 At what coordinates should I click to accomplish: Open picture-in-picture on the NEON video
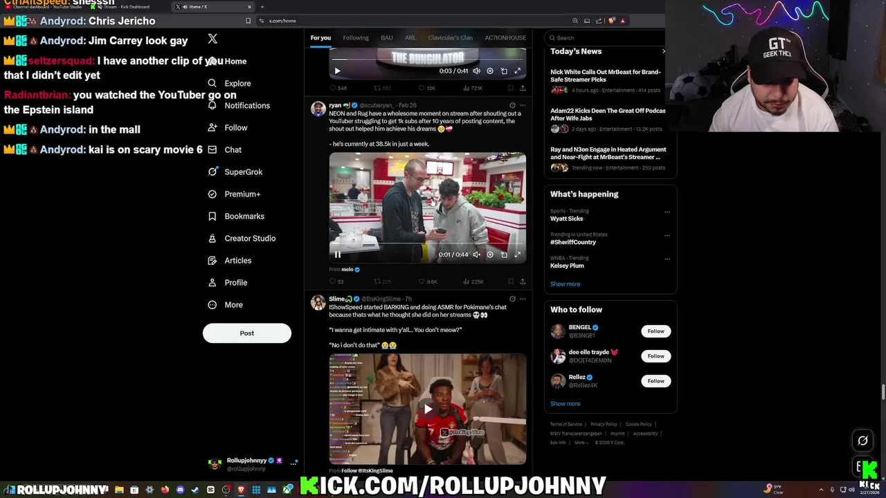[504, 255]
